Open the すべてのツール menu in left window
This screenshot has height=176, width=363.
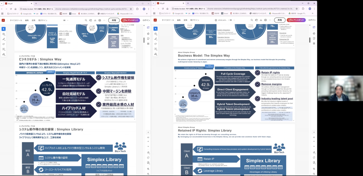16,20
